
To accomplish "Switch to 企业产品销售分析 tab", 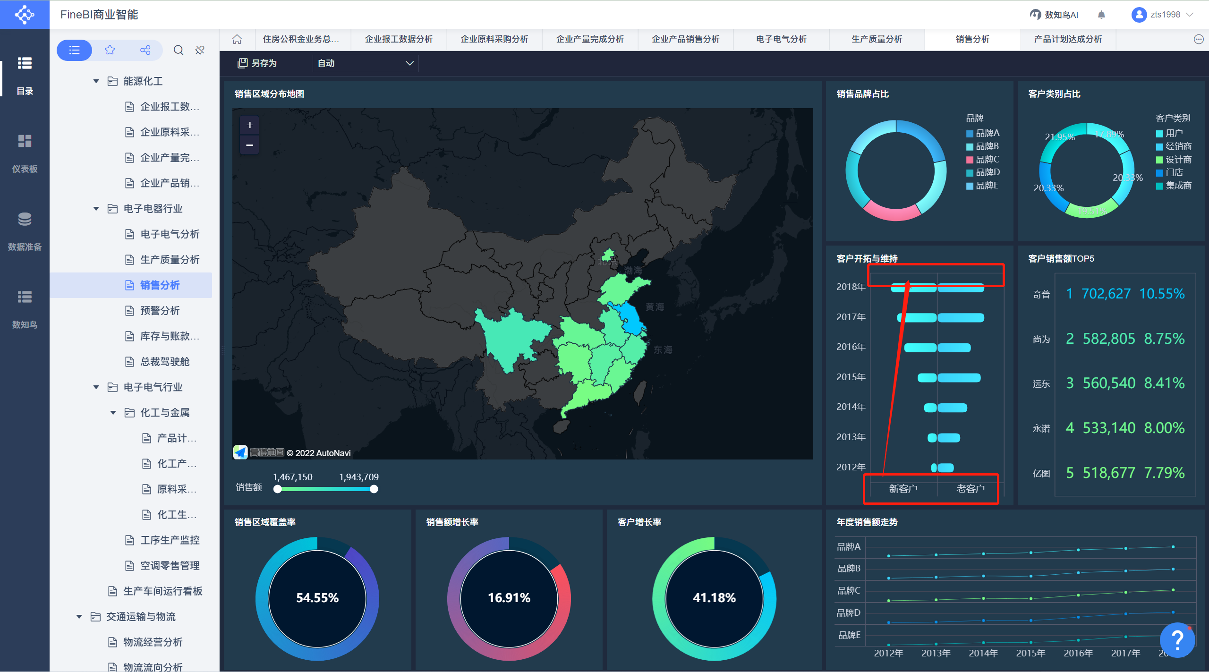I will pyautogui.click(x=685, y=39).
